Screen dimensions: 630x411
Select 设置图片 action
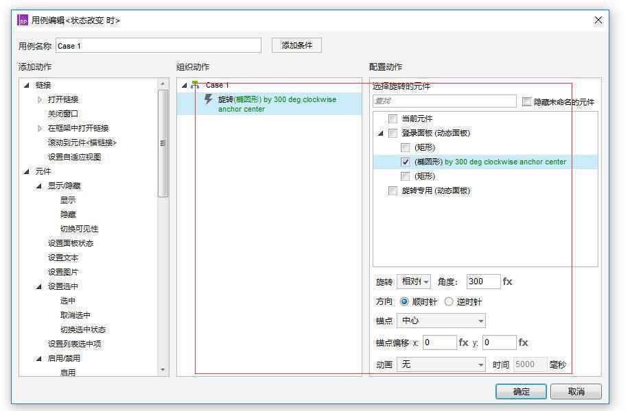[62, 272]
